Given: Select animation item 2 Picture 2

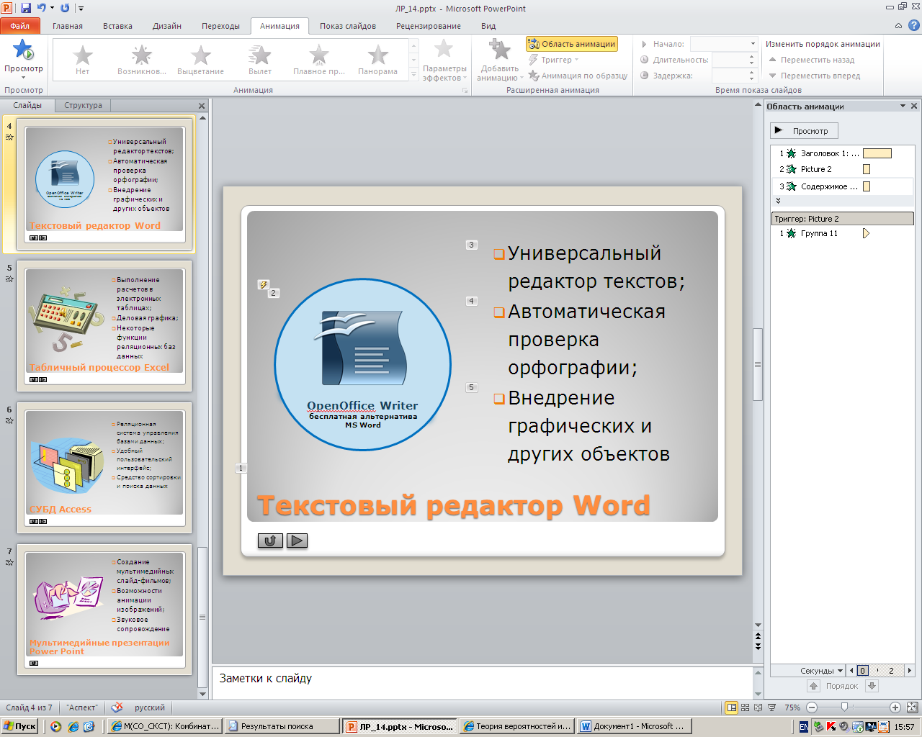Looking at the screenshot, I should (x=842, y=169).
